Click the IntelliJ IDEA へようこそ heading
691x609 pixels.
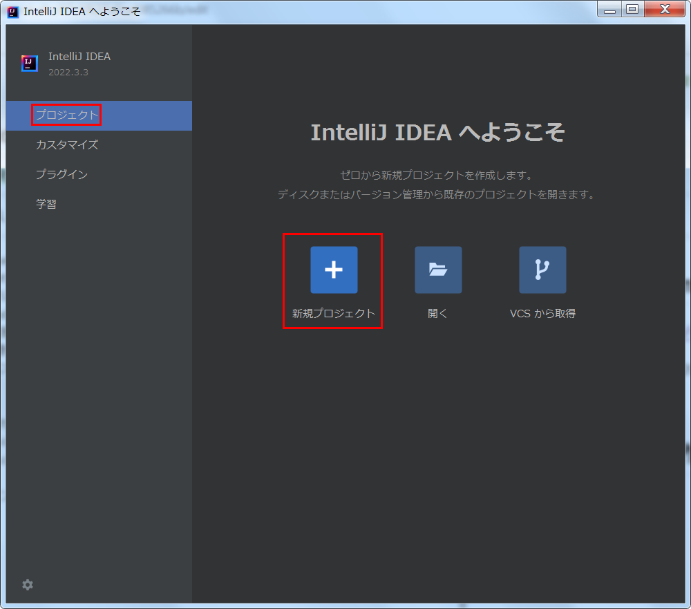click(437, 132)
